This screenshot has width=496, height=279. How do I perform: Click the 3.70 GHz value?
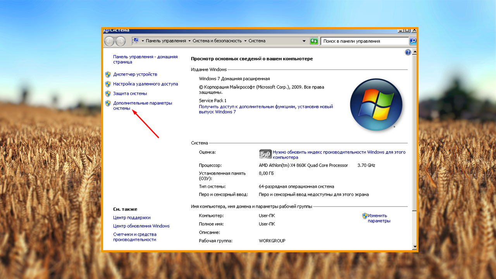pyautogui.click(x=367, y=165)
